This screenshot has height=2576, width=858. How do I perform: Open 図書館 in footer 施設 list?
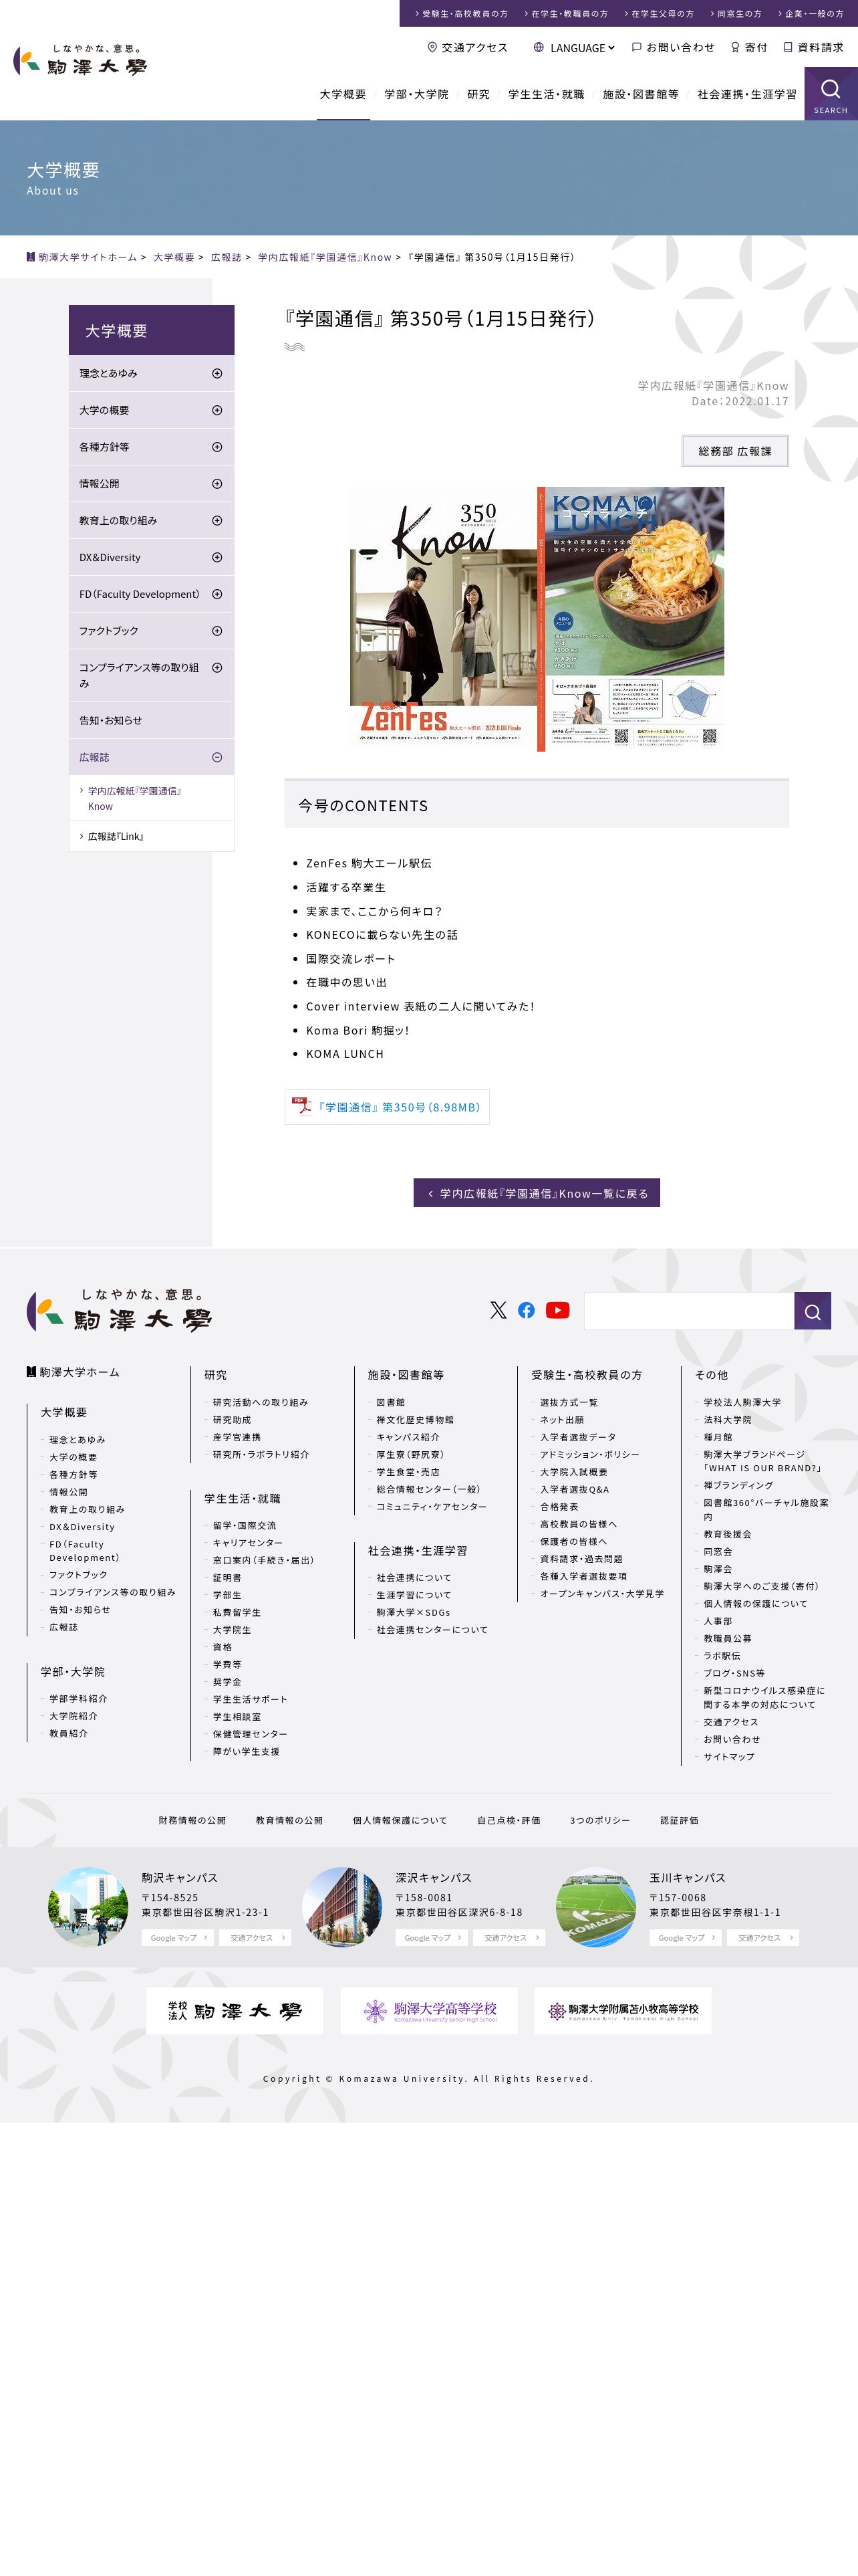point(390,1402)
